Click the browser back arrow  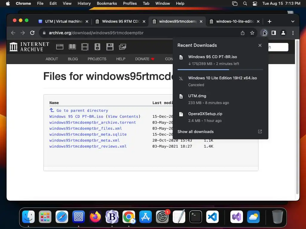[x=13, y=33]
